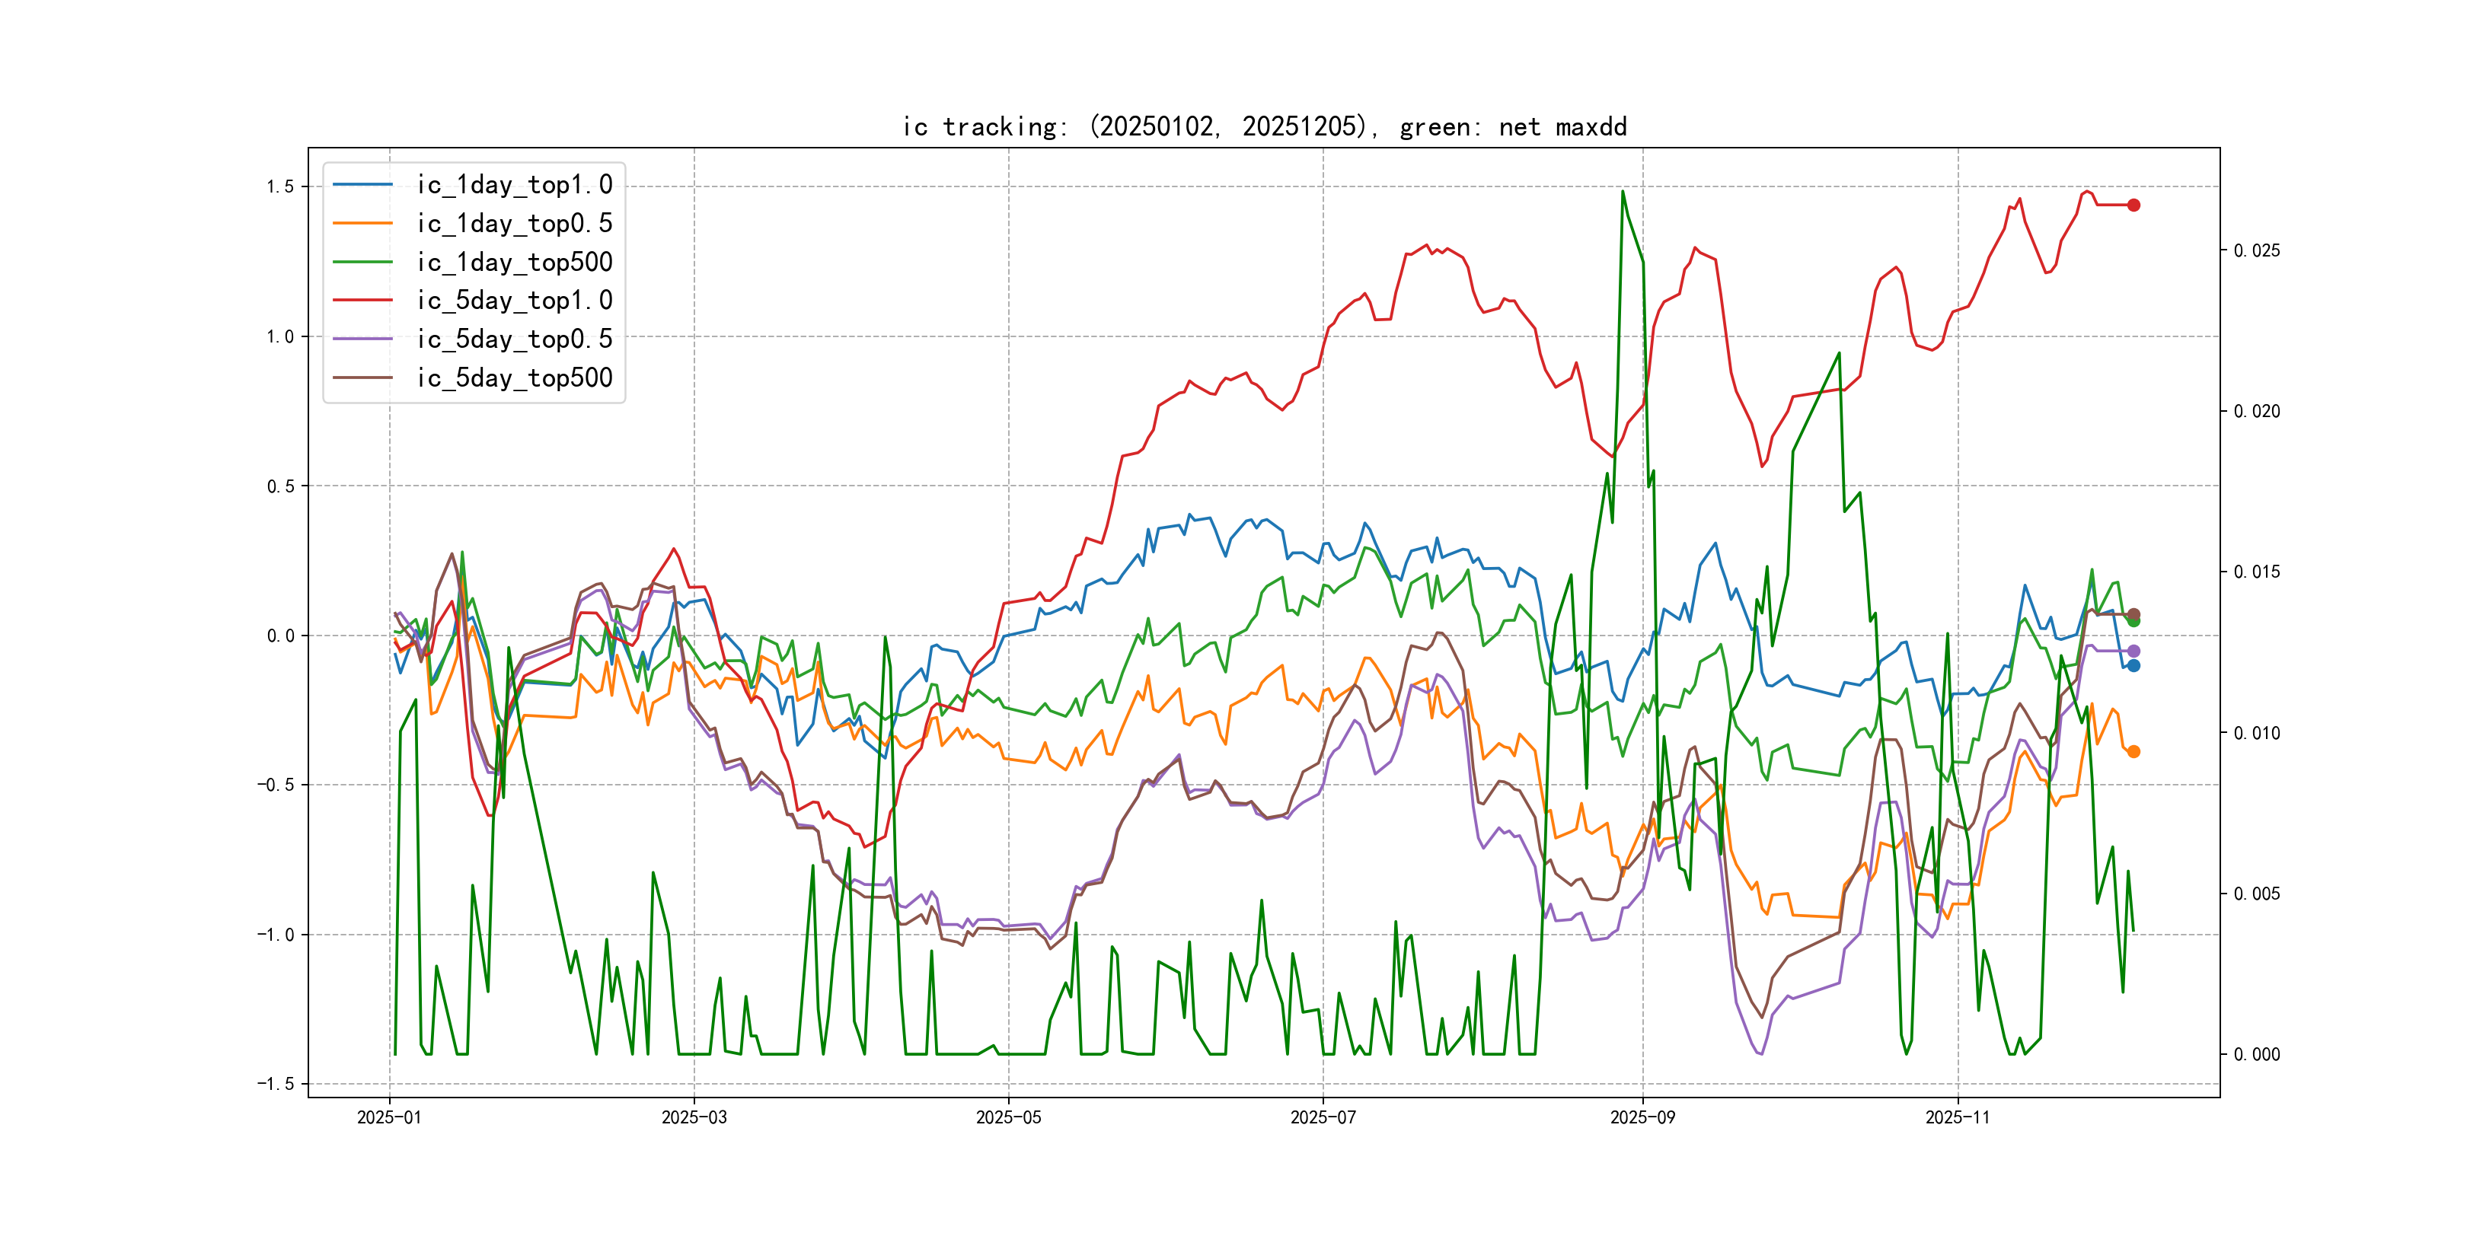Click the red line swatch in legend
Screen dimensions: 2467x1233
(363, 301)
